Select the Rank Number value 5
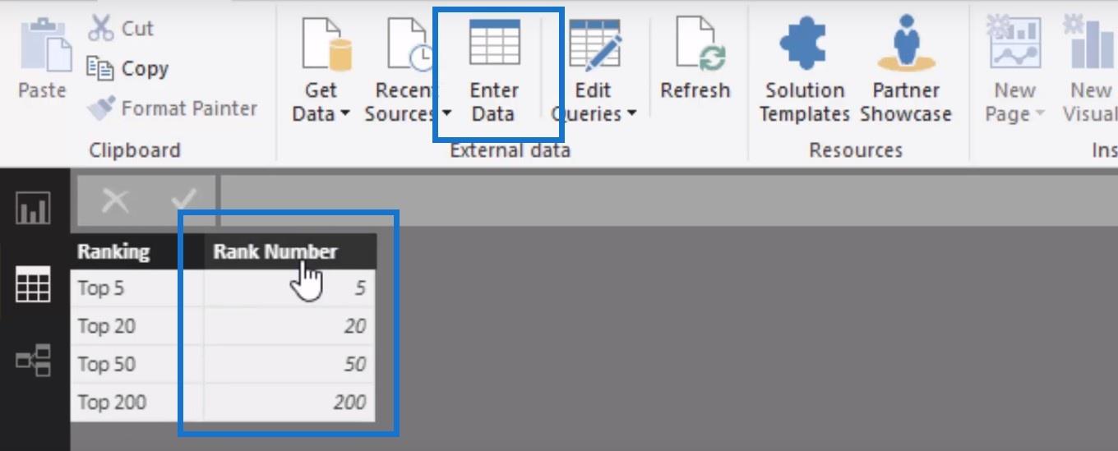 coord(290,288)
